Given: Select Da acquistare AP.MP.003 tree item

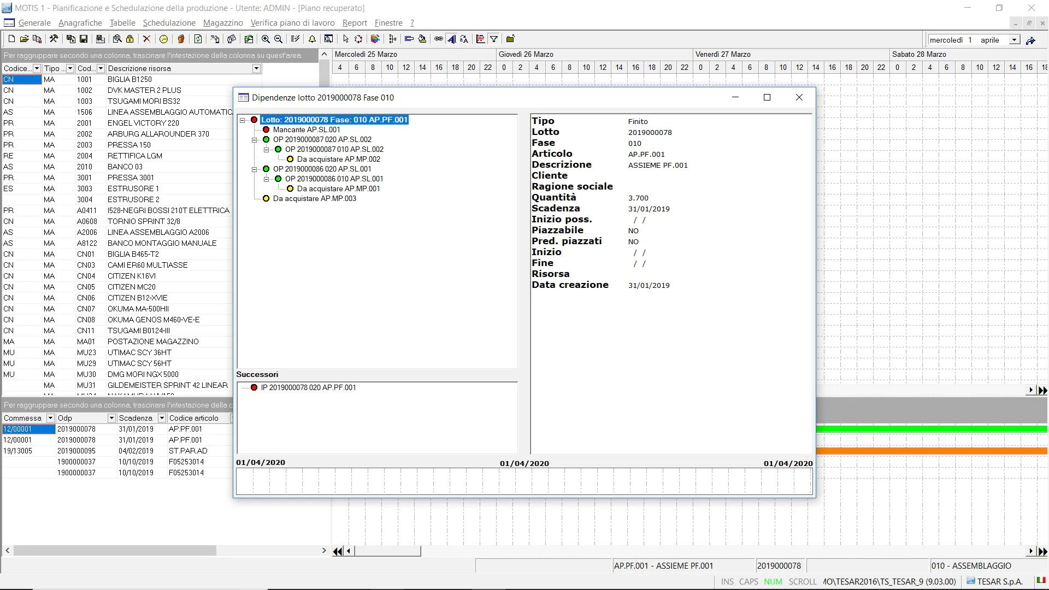Looking at the screenshot, I should click(x=314, y=199).
